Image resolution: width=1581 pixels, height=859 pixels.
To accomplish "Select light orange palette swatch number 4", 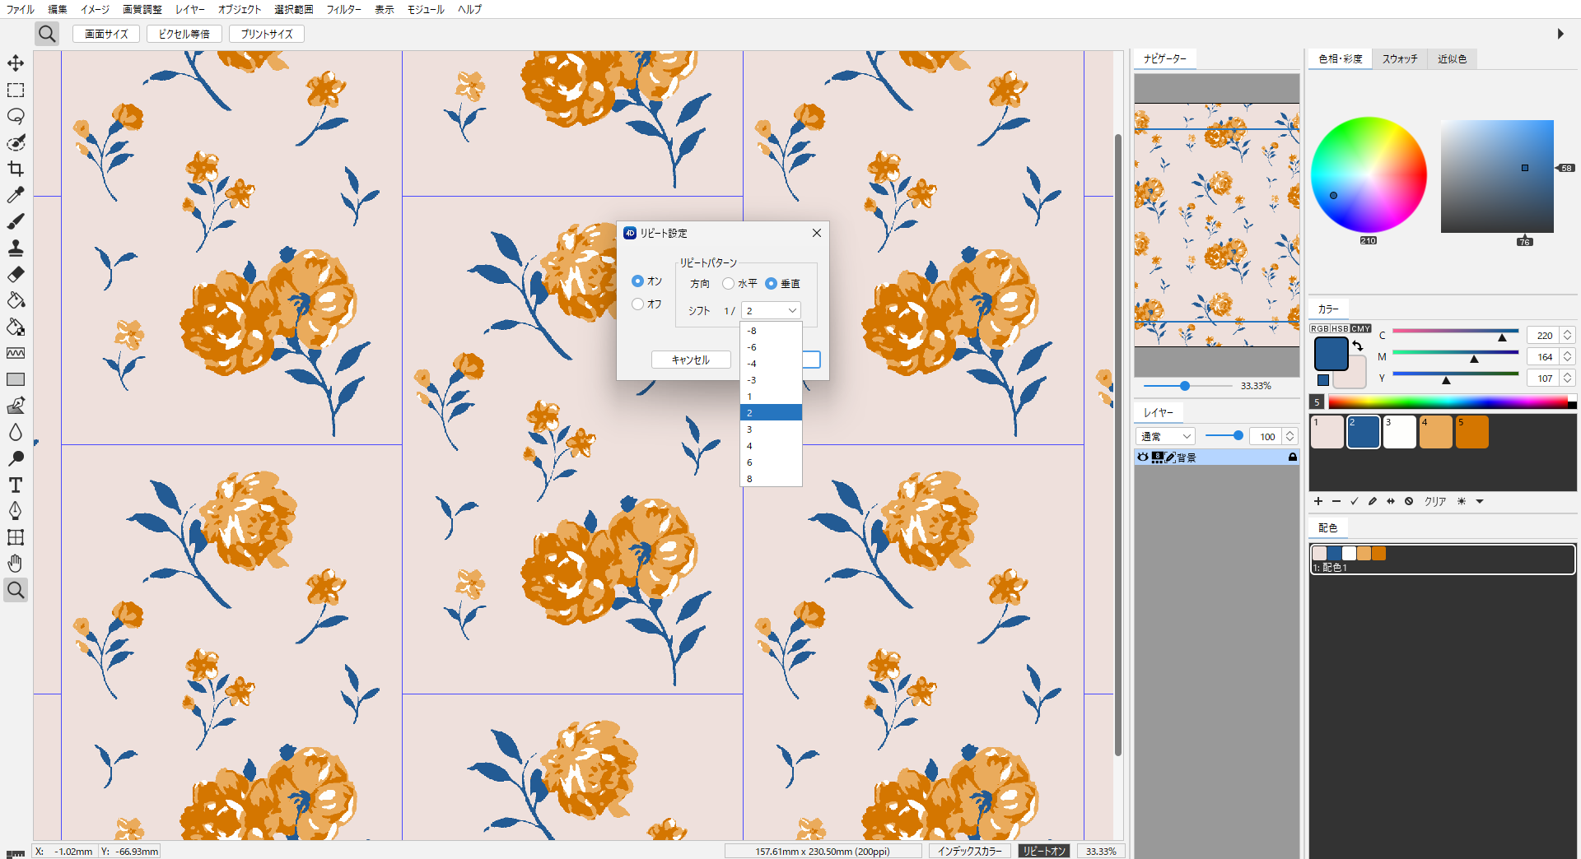I will (1435, 432).
